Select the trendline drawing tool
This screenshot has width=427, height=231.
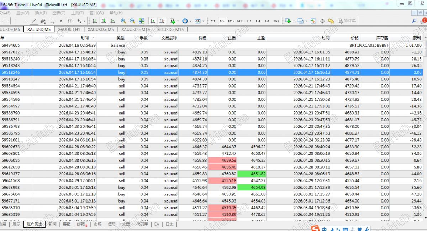[34, 21]
